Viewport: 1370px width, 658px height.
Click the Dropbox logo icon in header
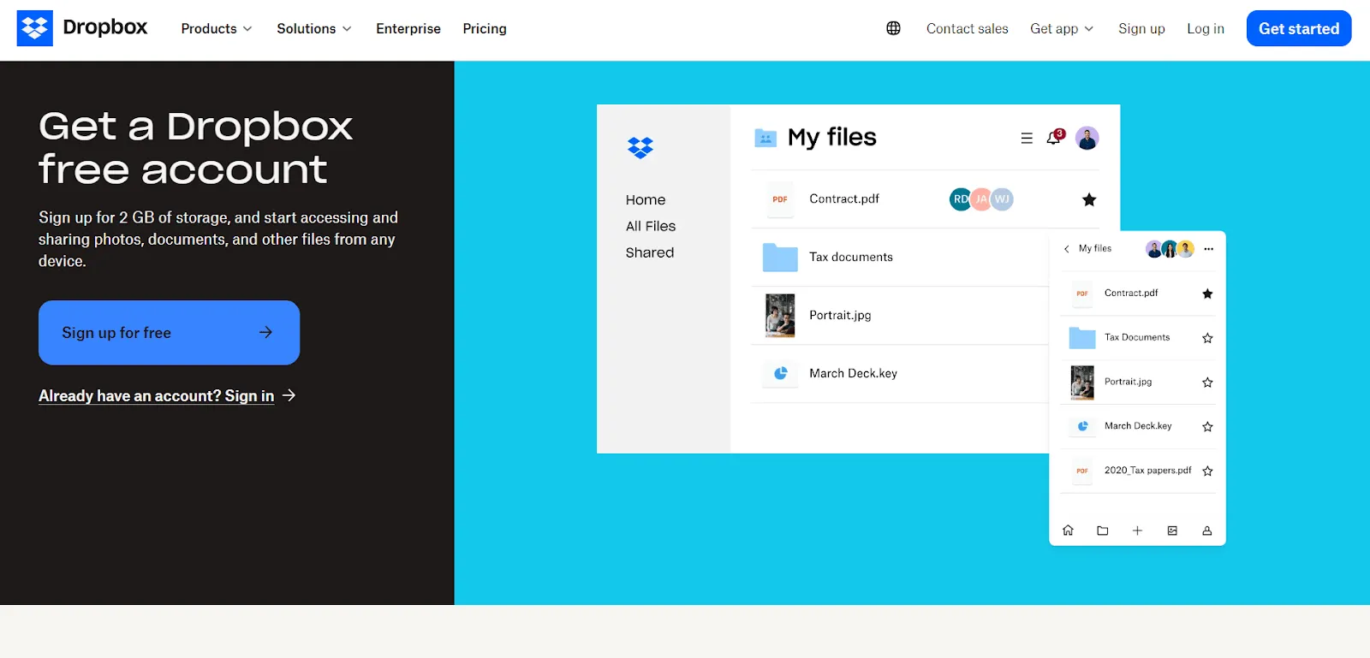35,28
